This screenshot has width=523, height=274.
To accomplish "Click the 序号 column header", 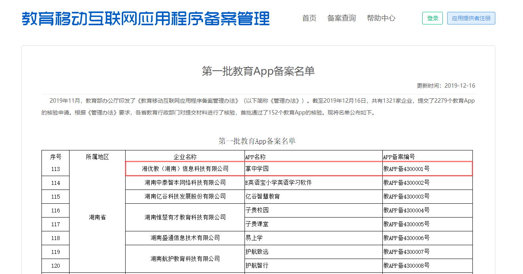I will [x=55, y=156].
